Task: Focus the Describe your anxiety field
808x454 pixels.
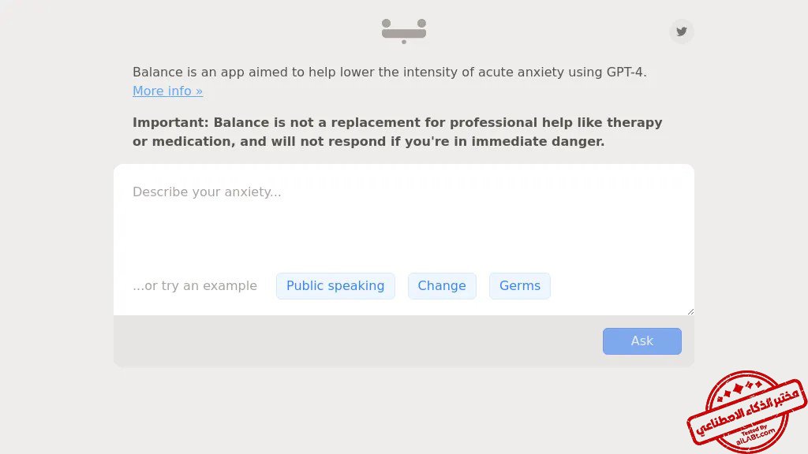Action: (x=402, y=221)
